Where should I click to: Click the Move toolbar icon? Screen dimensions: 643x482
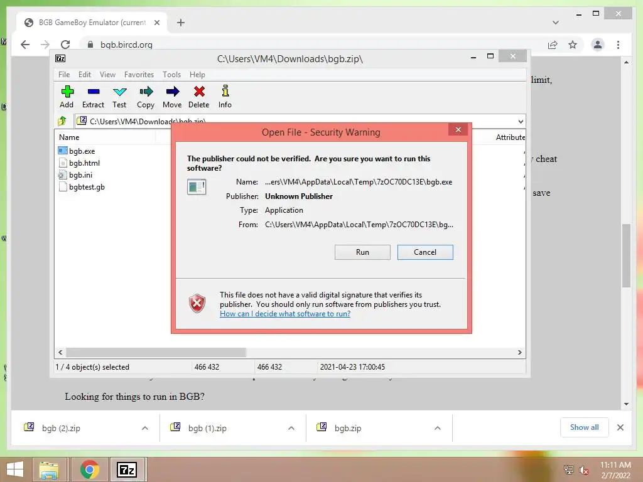click(172, 92)
